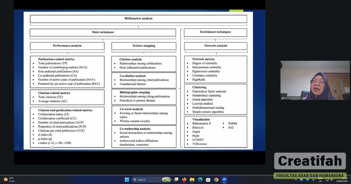Screen dimensions: 351x184
Task: Click the 'Network analysis' box
Action: pos(216,46)
